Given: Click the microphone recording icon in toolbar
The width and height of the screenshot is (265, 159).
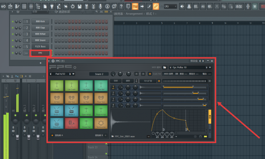Looking at the screenshot, I should [x=101, y=7].
